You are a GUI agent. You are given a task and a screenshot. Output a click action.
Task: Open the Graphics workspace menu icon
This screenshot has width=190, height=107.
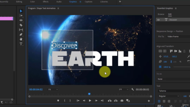pyautogui.click(x=80, y=2)
